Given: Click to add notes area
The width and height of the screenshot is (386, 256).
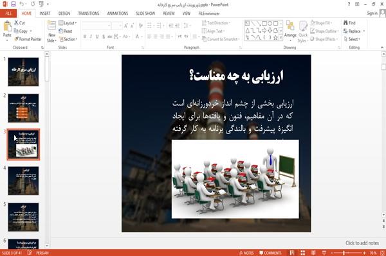Looking at the screenshot, I should (x=362, y=243).
